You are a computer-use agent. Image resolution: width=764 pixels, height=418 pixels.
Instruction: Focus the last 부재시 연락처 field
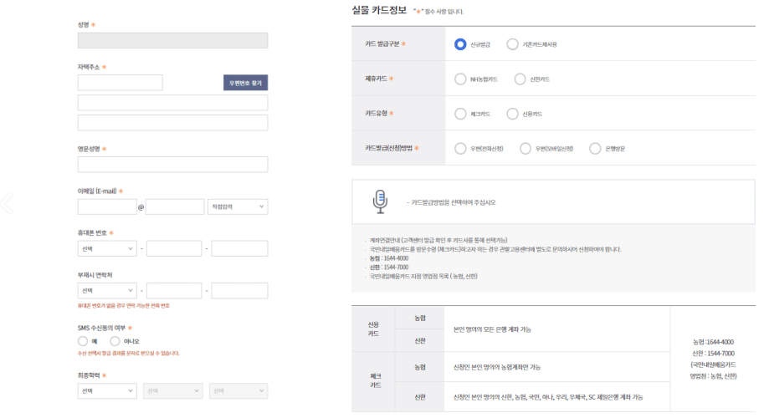coord(239,290)
